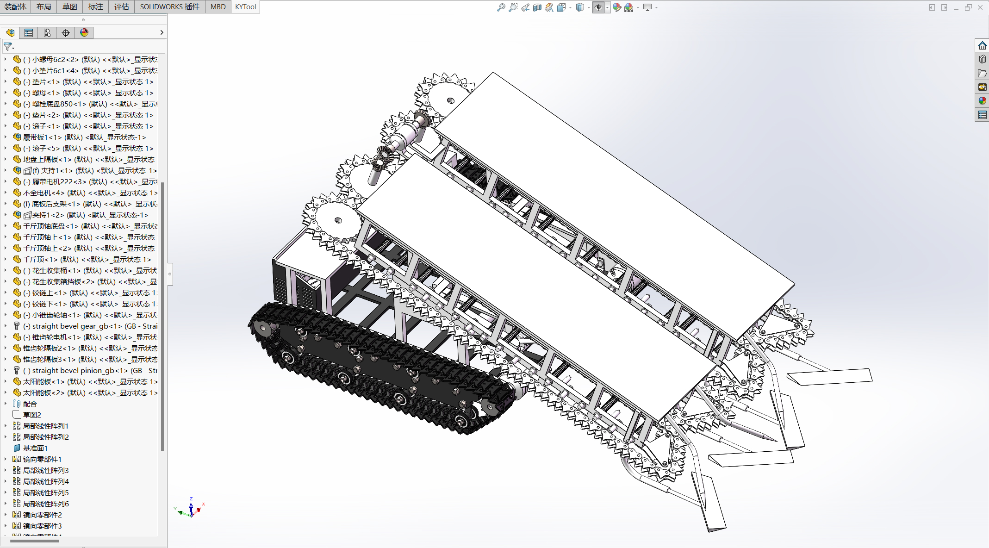Activate the Section View tool

point(537,7)
